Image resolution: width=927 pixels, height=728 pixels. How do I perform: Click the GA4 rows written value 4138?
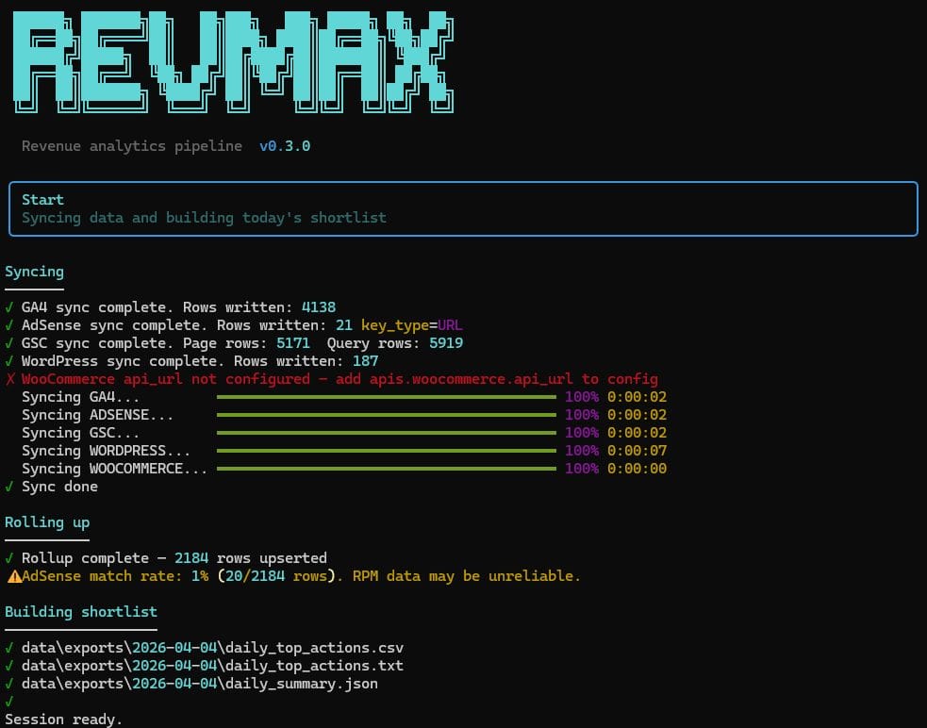(319, 307)
